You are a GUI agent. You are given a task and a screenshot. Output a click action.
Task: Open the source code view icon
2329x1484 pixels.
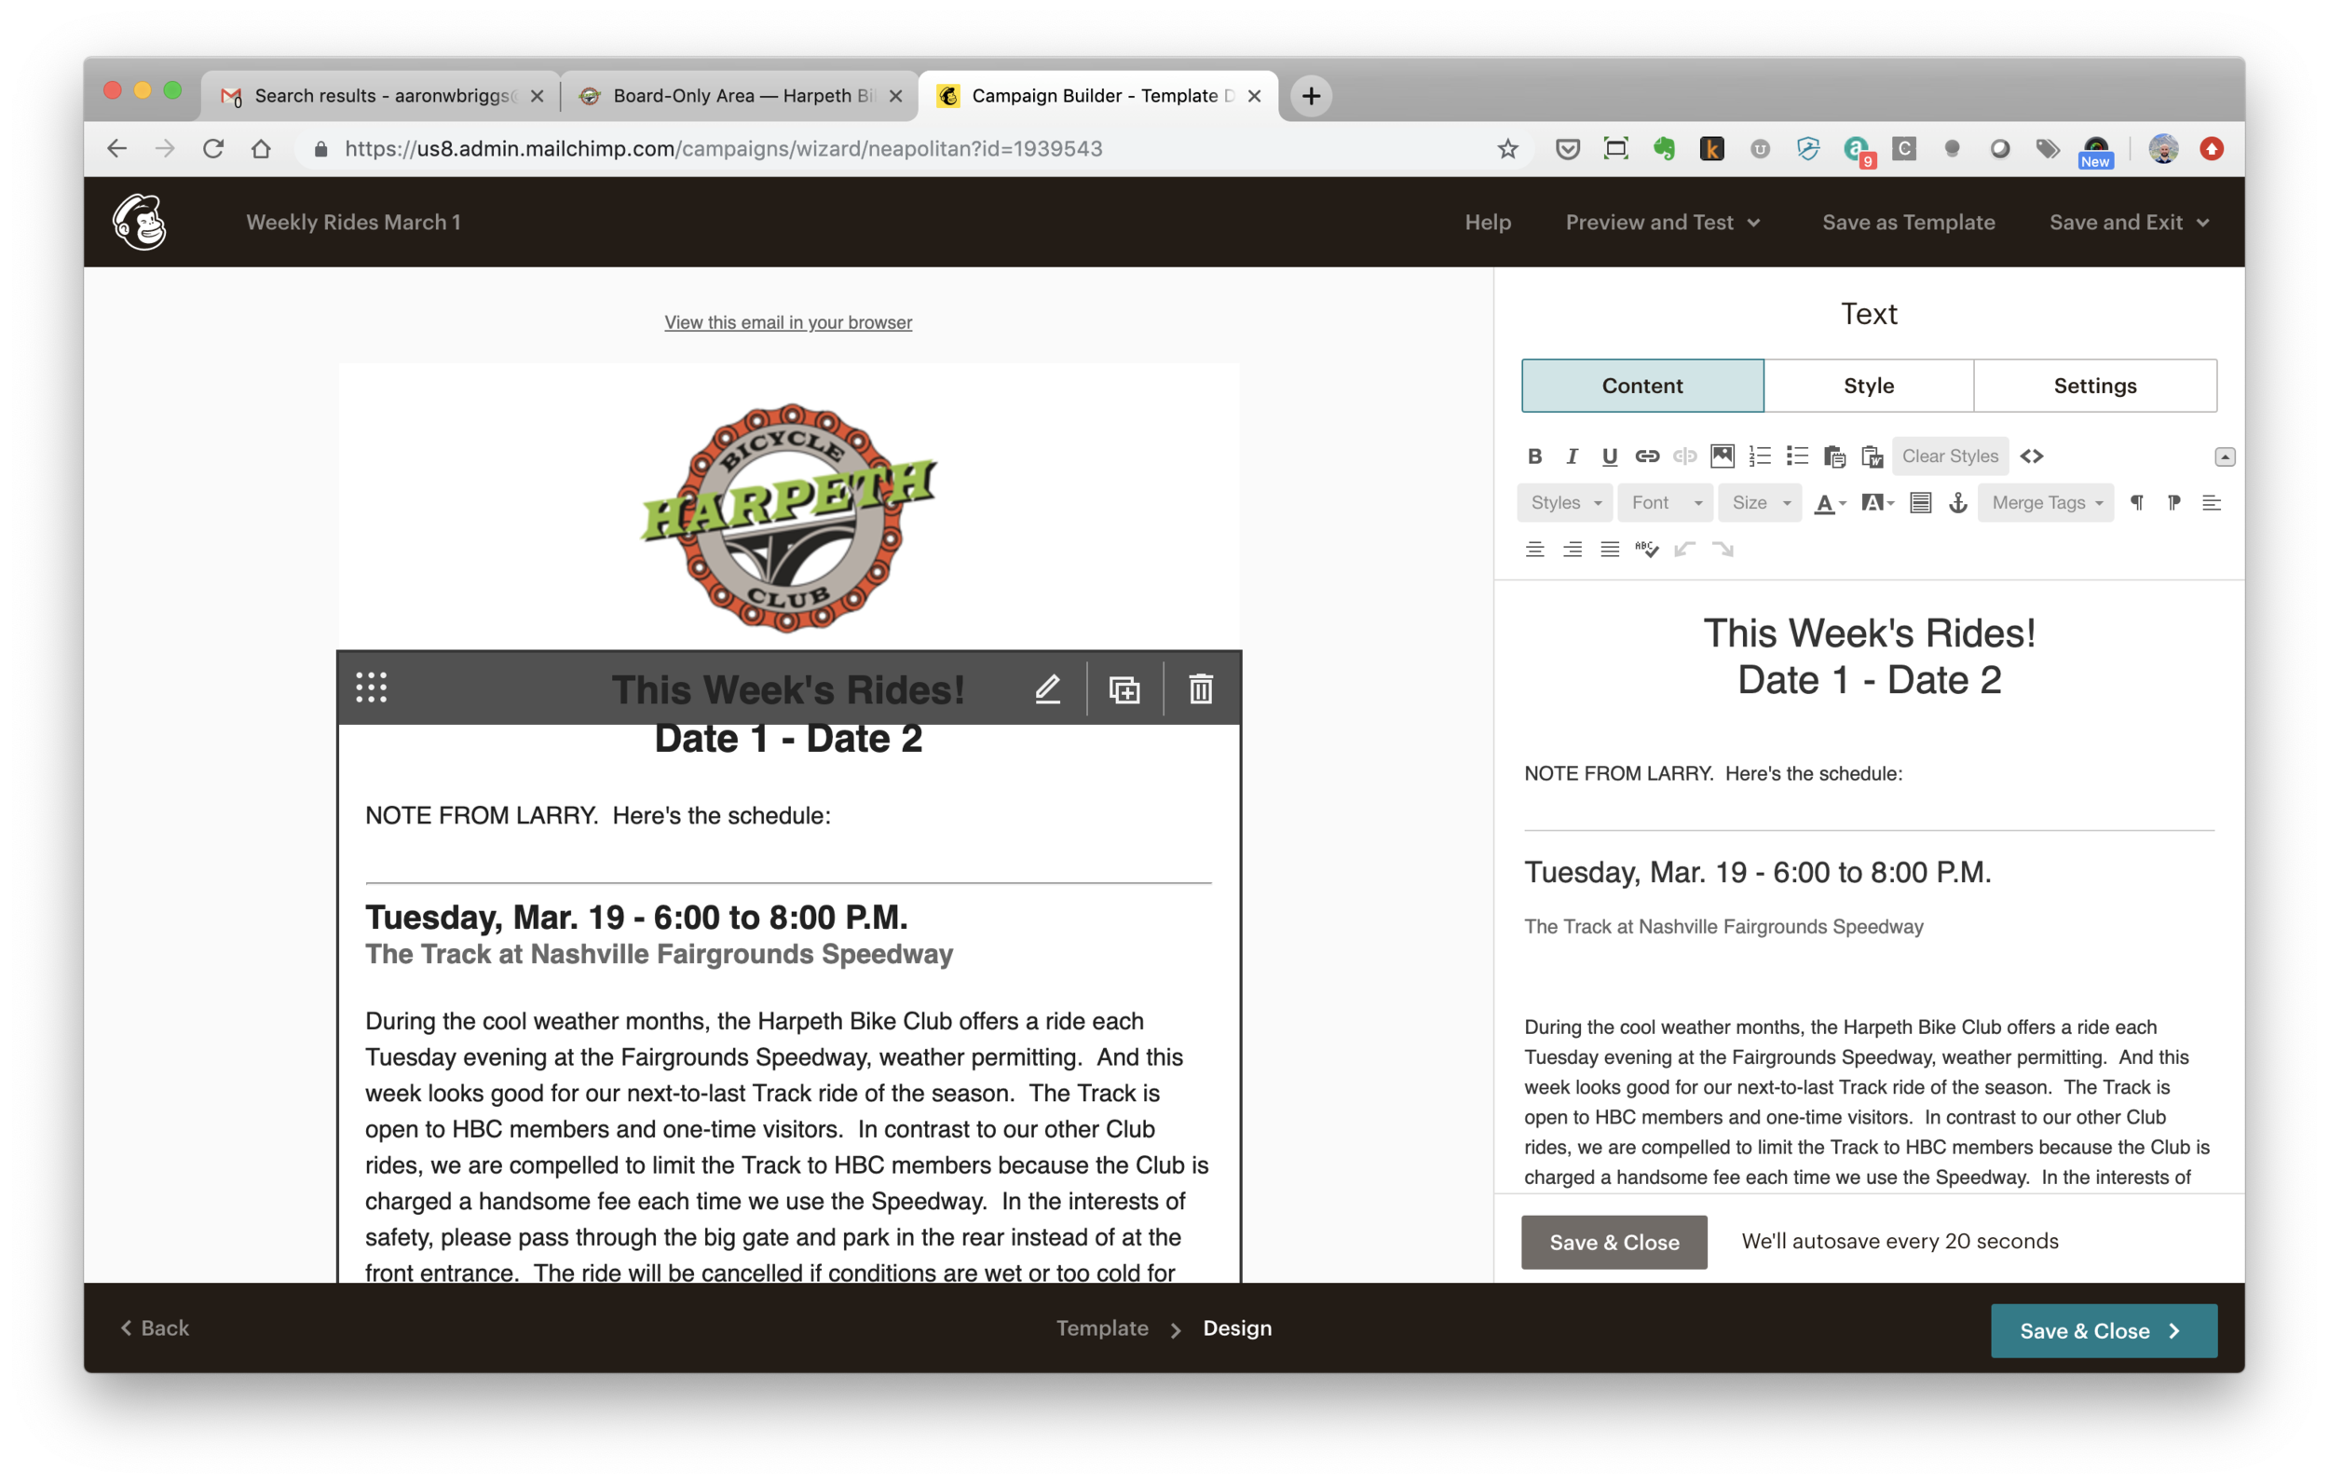(2032, 456)
